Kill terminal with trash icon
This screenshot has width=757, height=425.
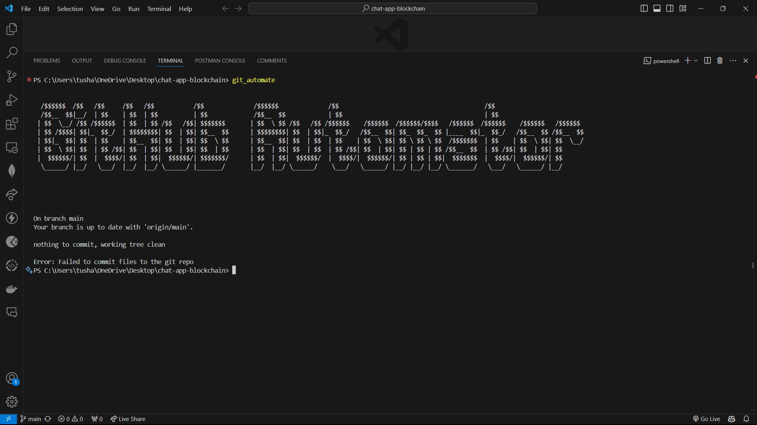coord(720,61)
